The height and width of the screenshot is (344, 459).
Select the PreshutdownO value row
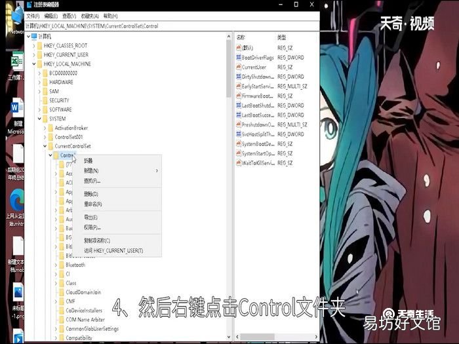click(x=271, y=124)
